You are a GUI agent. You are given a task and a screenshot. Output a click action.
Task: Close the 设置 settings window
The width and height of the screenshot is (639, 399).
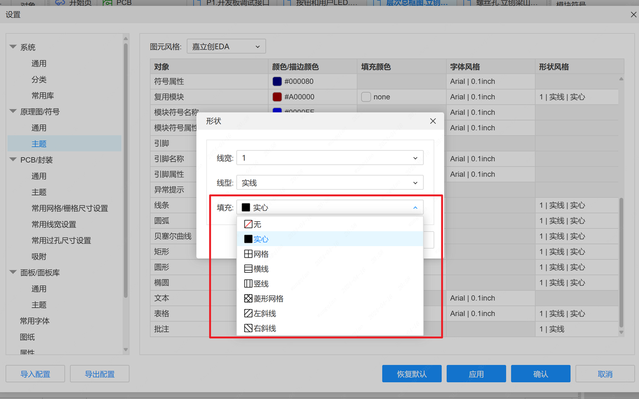click(x=634, y=15)
